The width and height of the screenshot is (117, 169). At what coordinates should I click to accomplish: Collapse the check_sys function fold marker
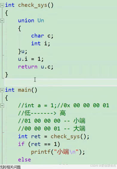[2, 5]
